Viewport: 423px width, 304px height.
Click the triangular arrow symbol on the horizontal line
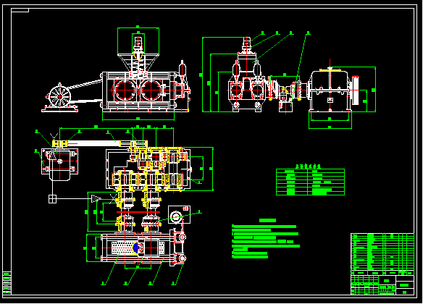click(96, 199)
